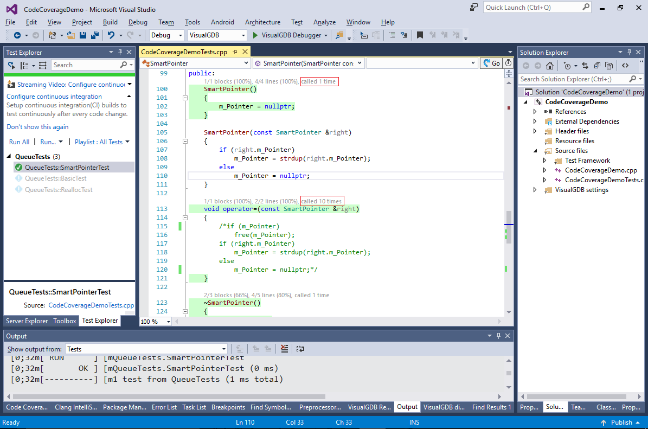
Task: Undo the last edit
Action: pos(111,36)
